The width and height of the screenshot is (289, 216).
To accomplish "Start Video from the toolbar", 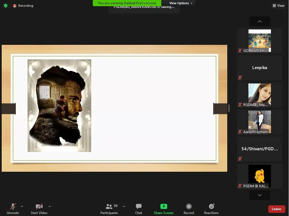I will pos(39,209).
